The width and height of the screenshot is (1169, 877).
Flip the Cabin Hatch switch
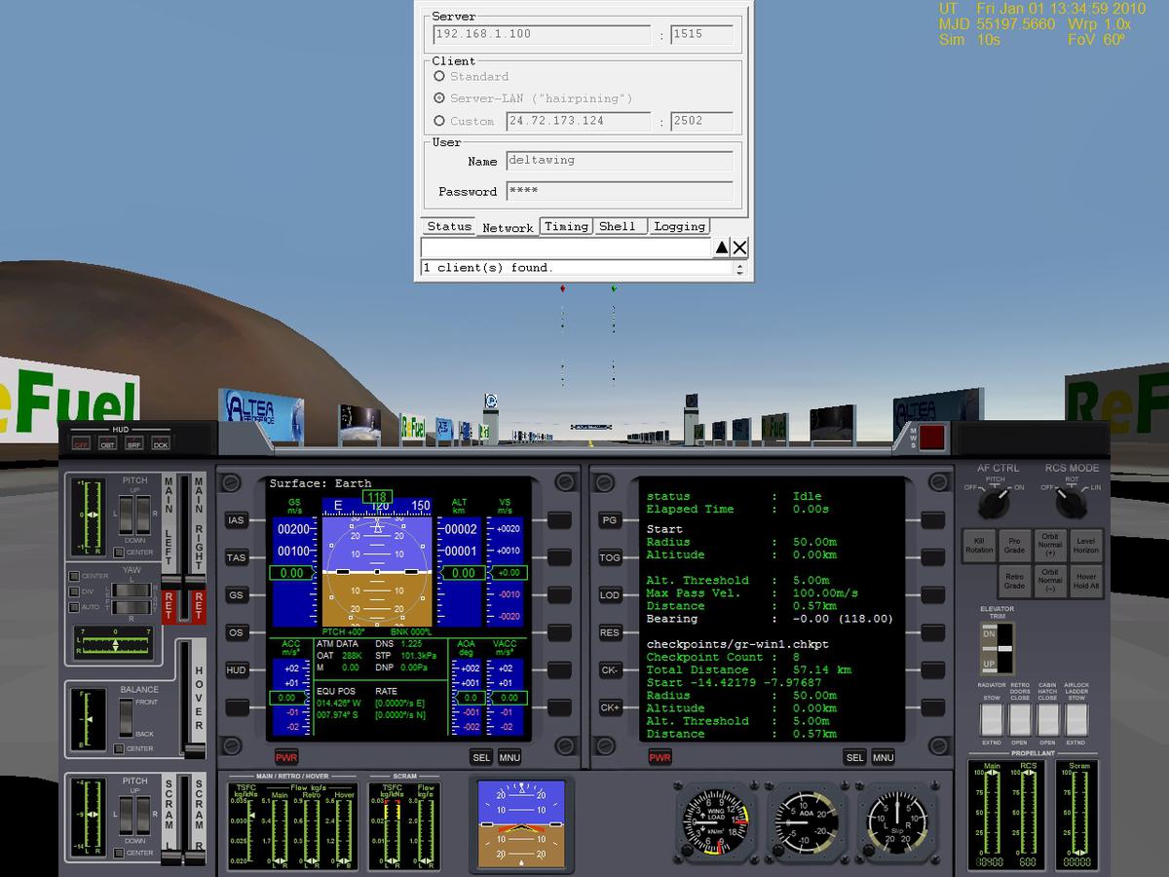(x=1047, y=719)
